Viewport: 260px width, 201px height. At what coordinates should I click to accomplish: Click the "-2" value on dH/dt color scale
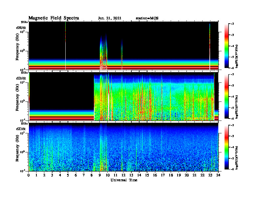(232, 24)
